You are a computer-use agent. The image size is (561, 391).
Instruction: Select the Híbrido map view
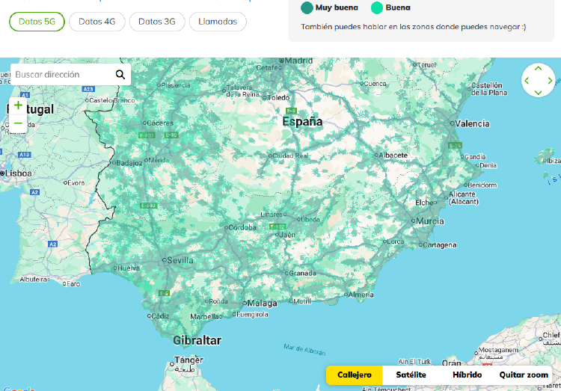(x=467, y=375)
